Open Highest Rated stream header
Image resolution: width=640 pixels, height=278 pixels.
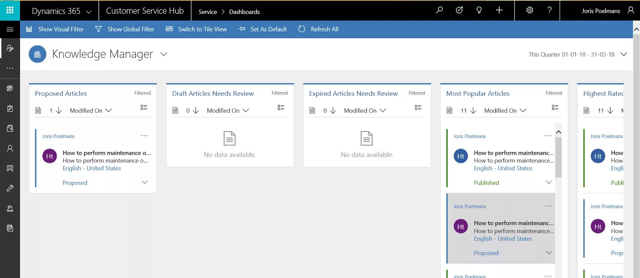pos(603,93)
